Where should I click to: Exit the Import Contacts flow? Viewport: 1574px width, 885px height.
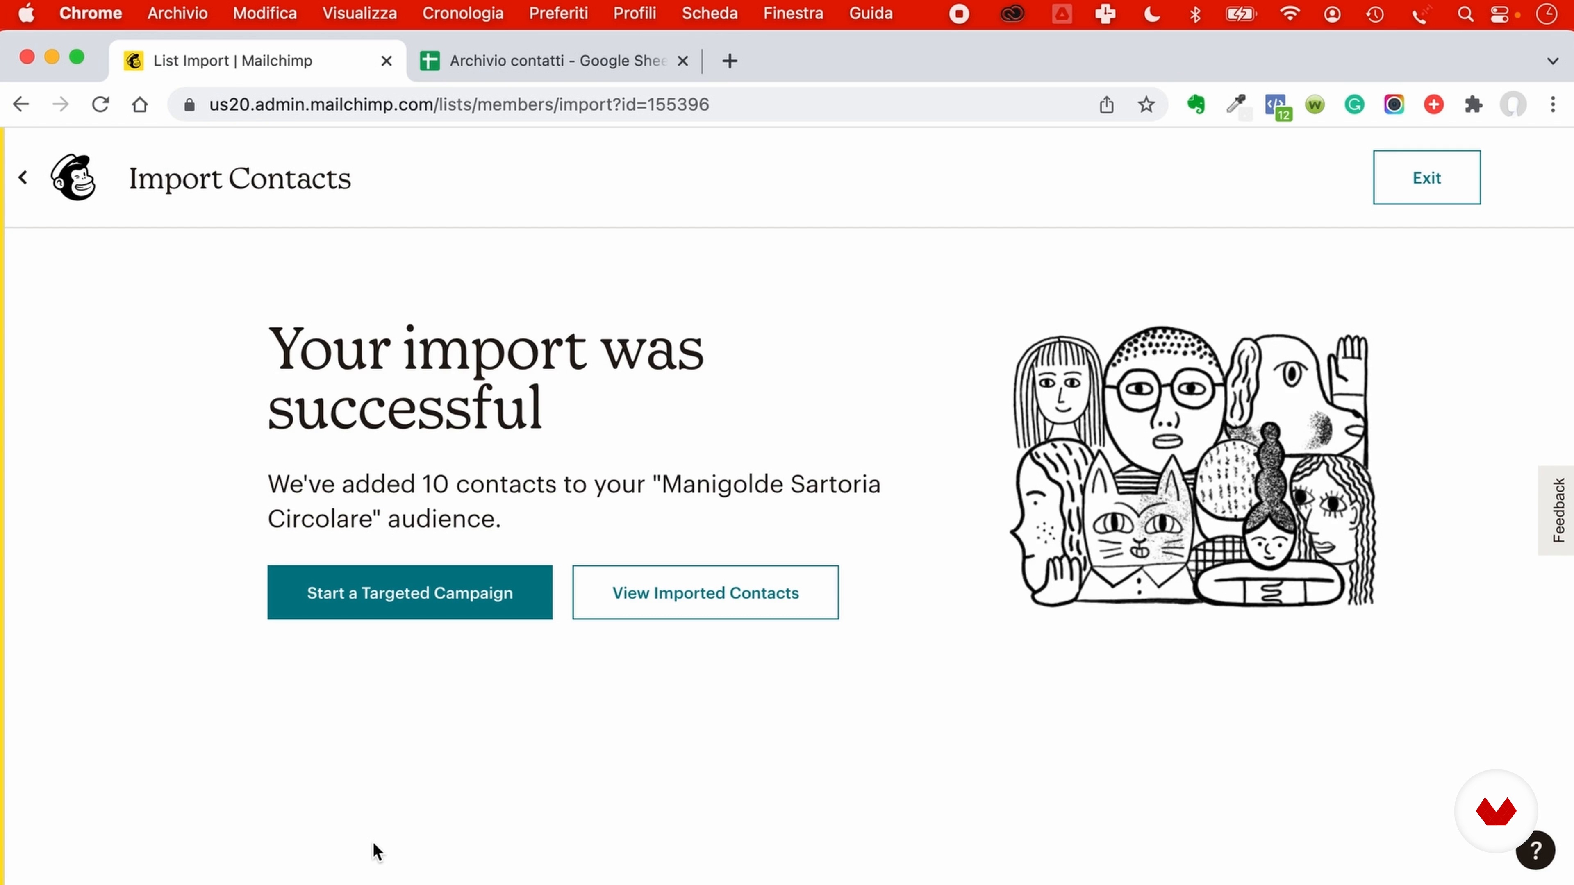1426,177
